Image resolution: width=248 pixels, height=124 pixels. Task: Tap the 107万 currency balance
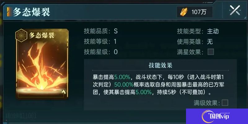coord(199,12)
